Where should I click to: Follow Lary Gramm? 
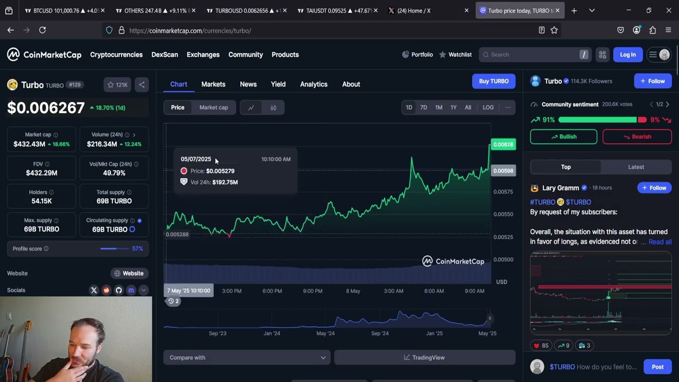click(654, 188)
